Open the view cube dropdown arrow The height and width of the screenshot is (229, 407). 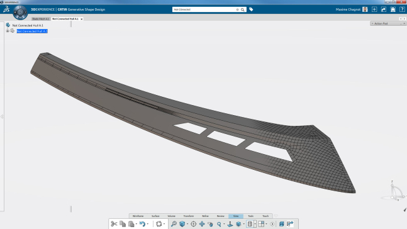[x=187, y=224]
